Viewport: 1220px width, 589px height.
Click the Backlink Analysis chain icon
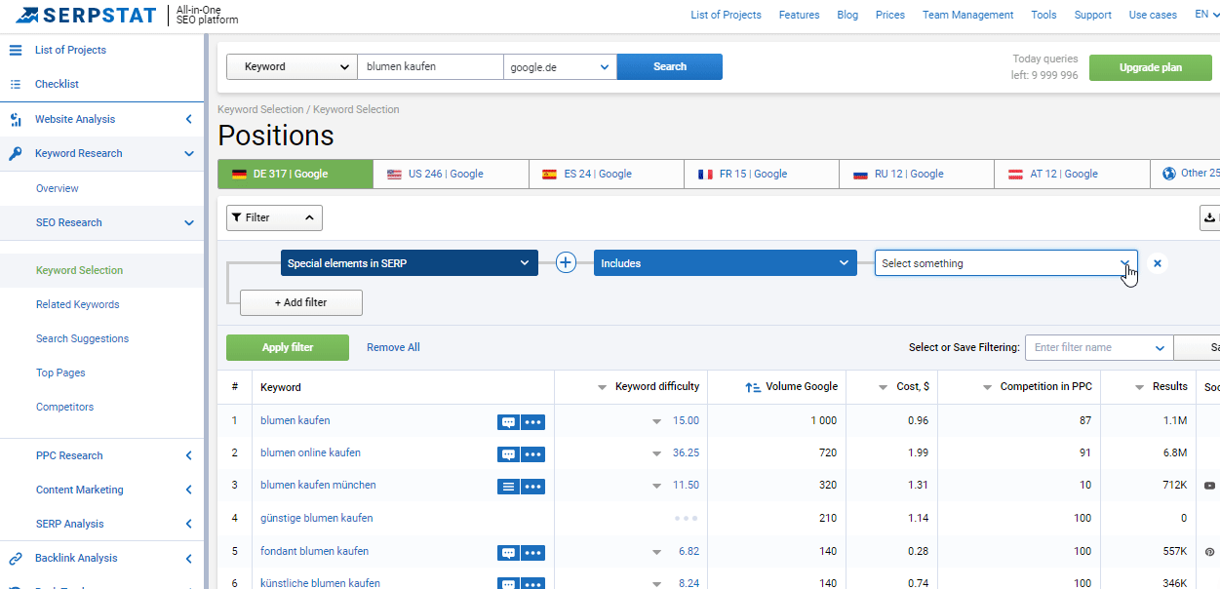[x=16, y=558]
